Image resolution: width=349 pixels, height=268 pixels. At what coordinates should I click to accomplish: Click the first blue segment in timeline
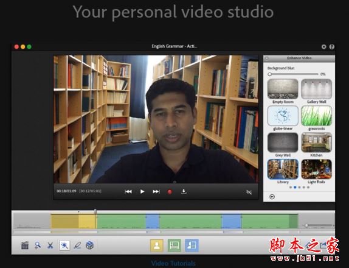pos(153,221)
